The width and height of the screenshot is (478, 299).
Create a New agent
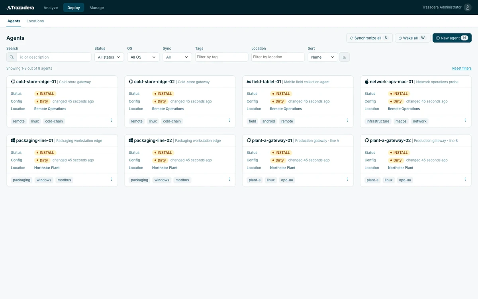(452, 38)
